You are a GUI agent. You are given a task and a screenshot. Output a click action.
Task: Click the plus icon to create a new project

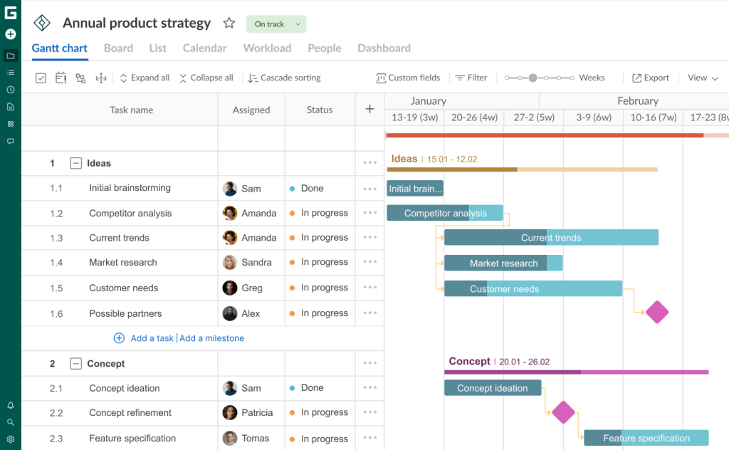(x=10, y=33)
